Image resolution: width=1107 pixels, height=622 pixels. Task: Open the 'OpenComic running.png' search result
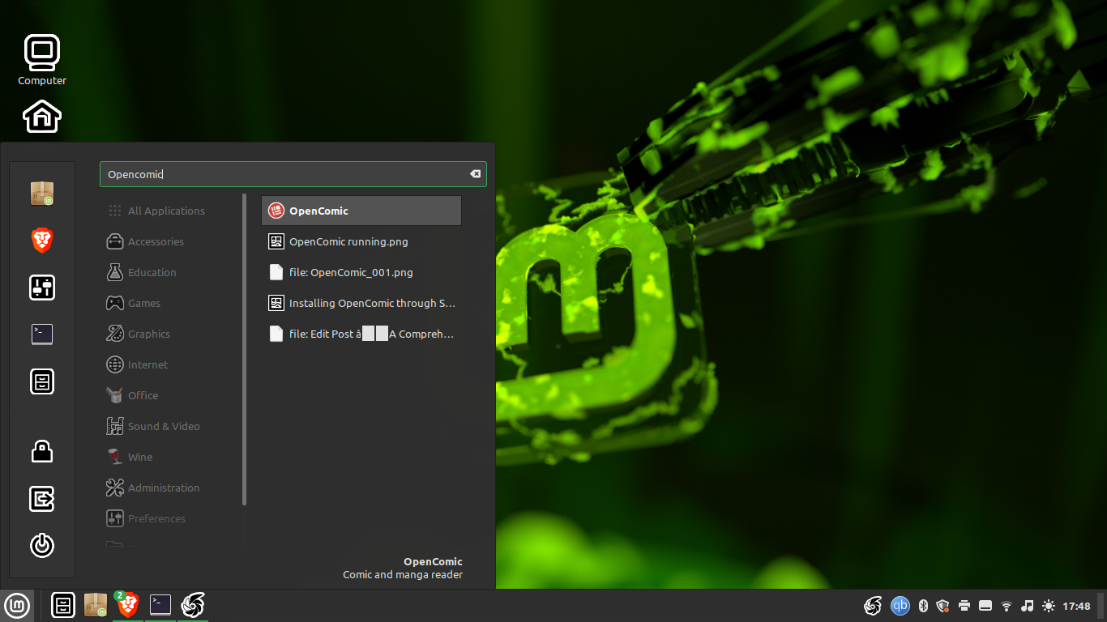click(348, 241)
